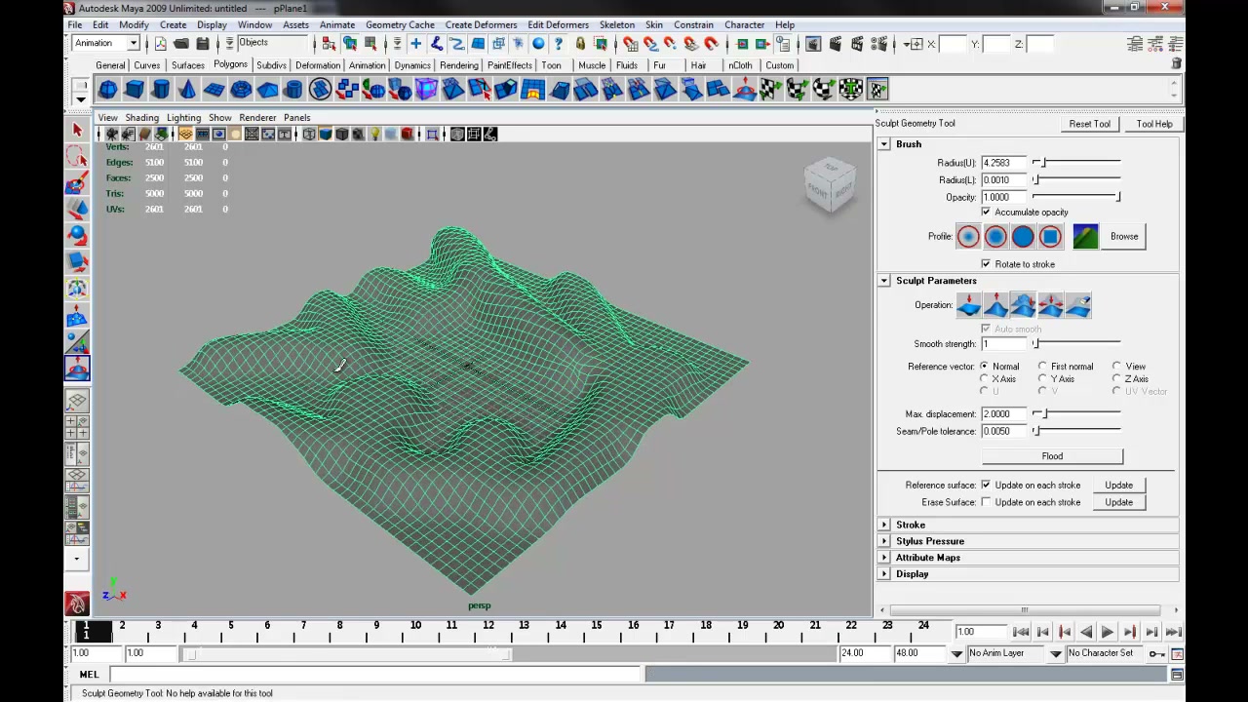The image size is (1248, 702).
Task: Delete shelf item with trash icon
Action: click(x=1177, y=63)
